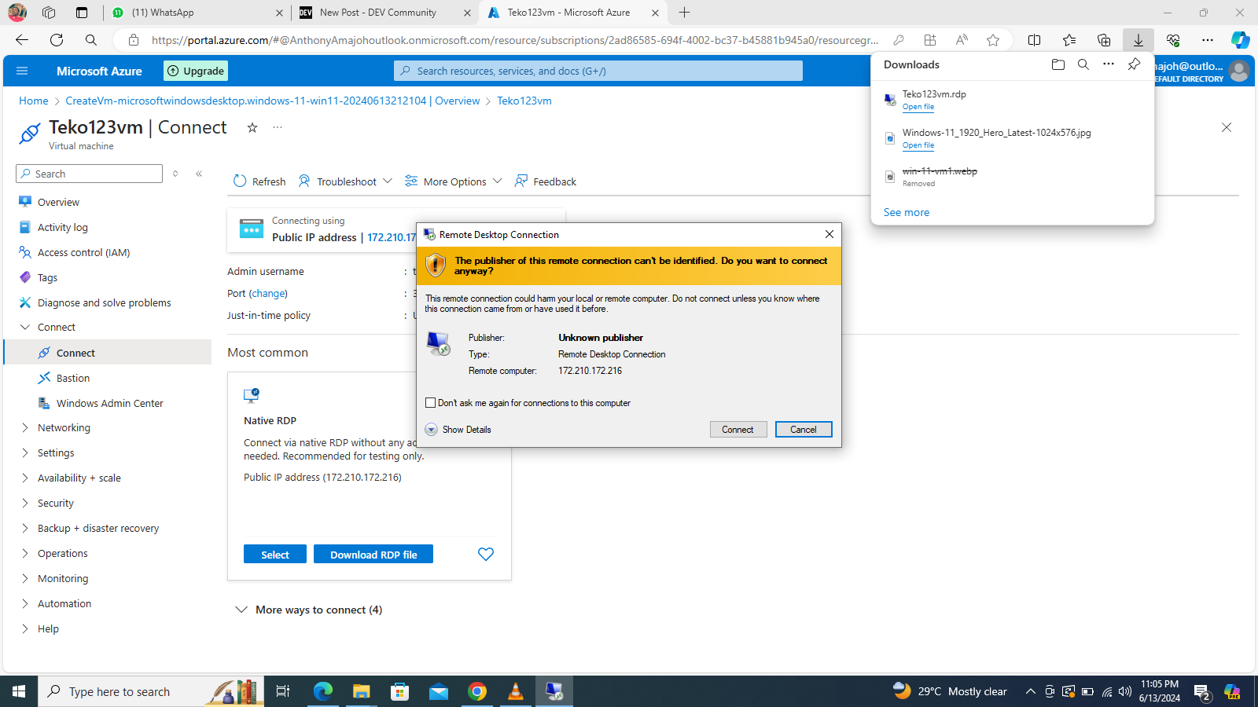Click the sidebar menu Search field
Image resolution: width=1258 pixels, height=707 pixels.
click(89, 174)
